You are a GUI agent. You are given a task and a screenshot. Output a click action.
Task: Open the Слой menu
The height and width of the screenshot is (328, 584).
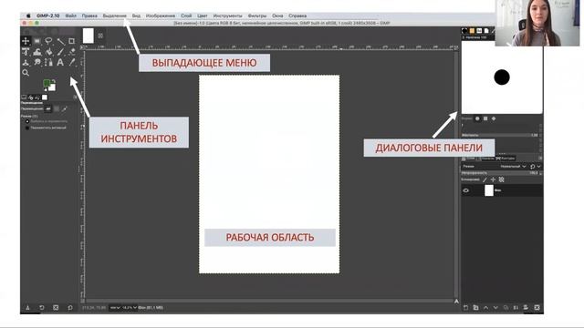point(186,15)
